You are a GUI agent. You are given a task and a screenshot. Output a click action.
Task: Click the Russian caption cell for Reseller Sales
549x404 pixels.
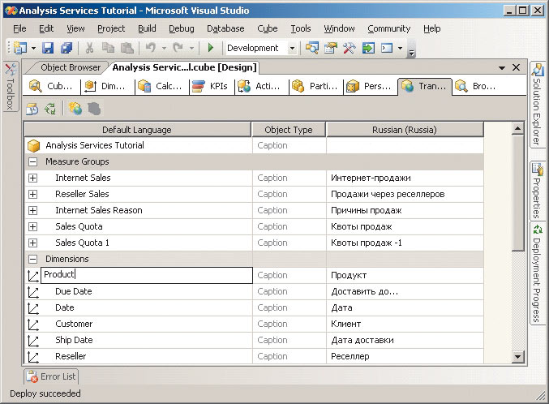point(405,194)
